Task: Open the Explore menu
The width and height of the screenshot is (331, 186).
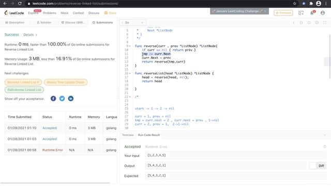Action: (x=34, y=12)
